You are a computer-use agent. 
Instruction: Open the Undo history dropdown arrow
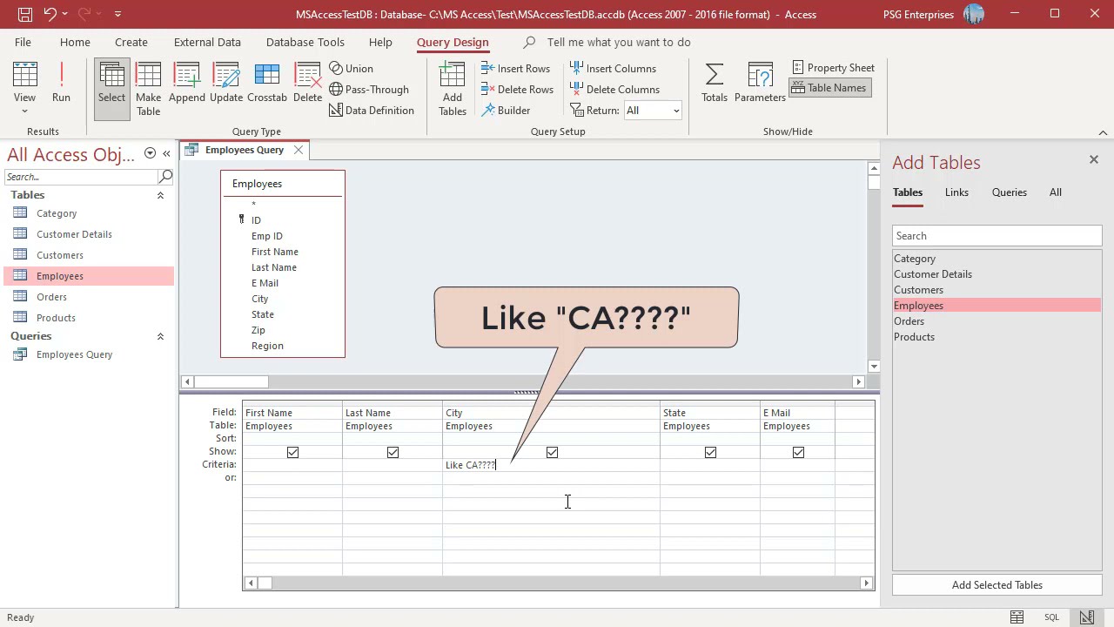point(64,14)
